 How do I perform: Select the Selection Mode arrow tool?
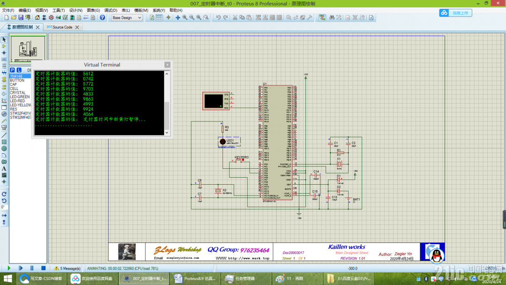point(4,39)
